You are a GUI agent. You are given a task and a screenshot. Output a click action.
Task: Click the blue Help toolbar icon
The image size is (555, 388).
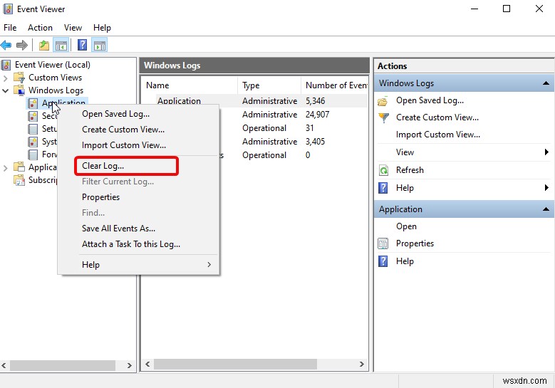coord(82,46)
